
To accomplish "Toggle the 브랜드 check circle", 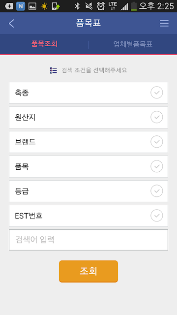I will 157,142.
